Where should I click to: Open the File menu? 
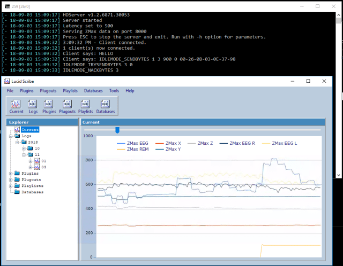[x=10, y=91]
